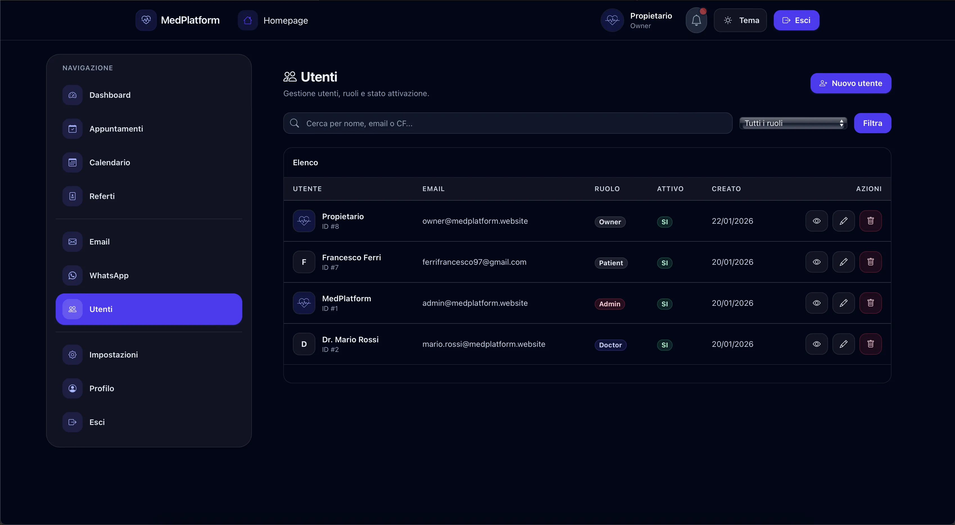Delete Dr. Mario Rossi trash icon

(870, 344)
